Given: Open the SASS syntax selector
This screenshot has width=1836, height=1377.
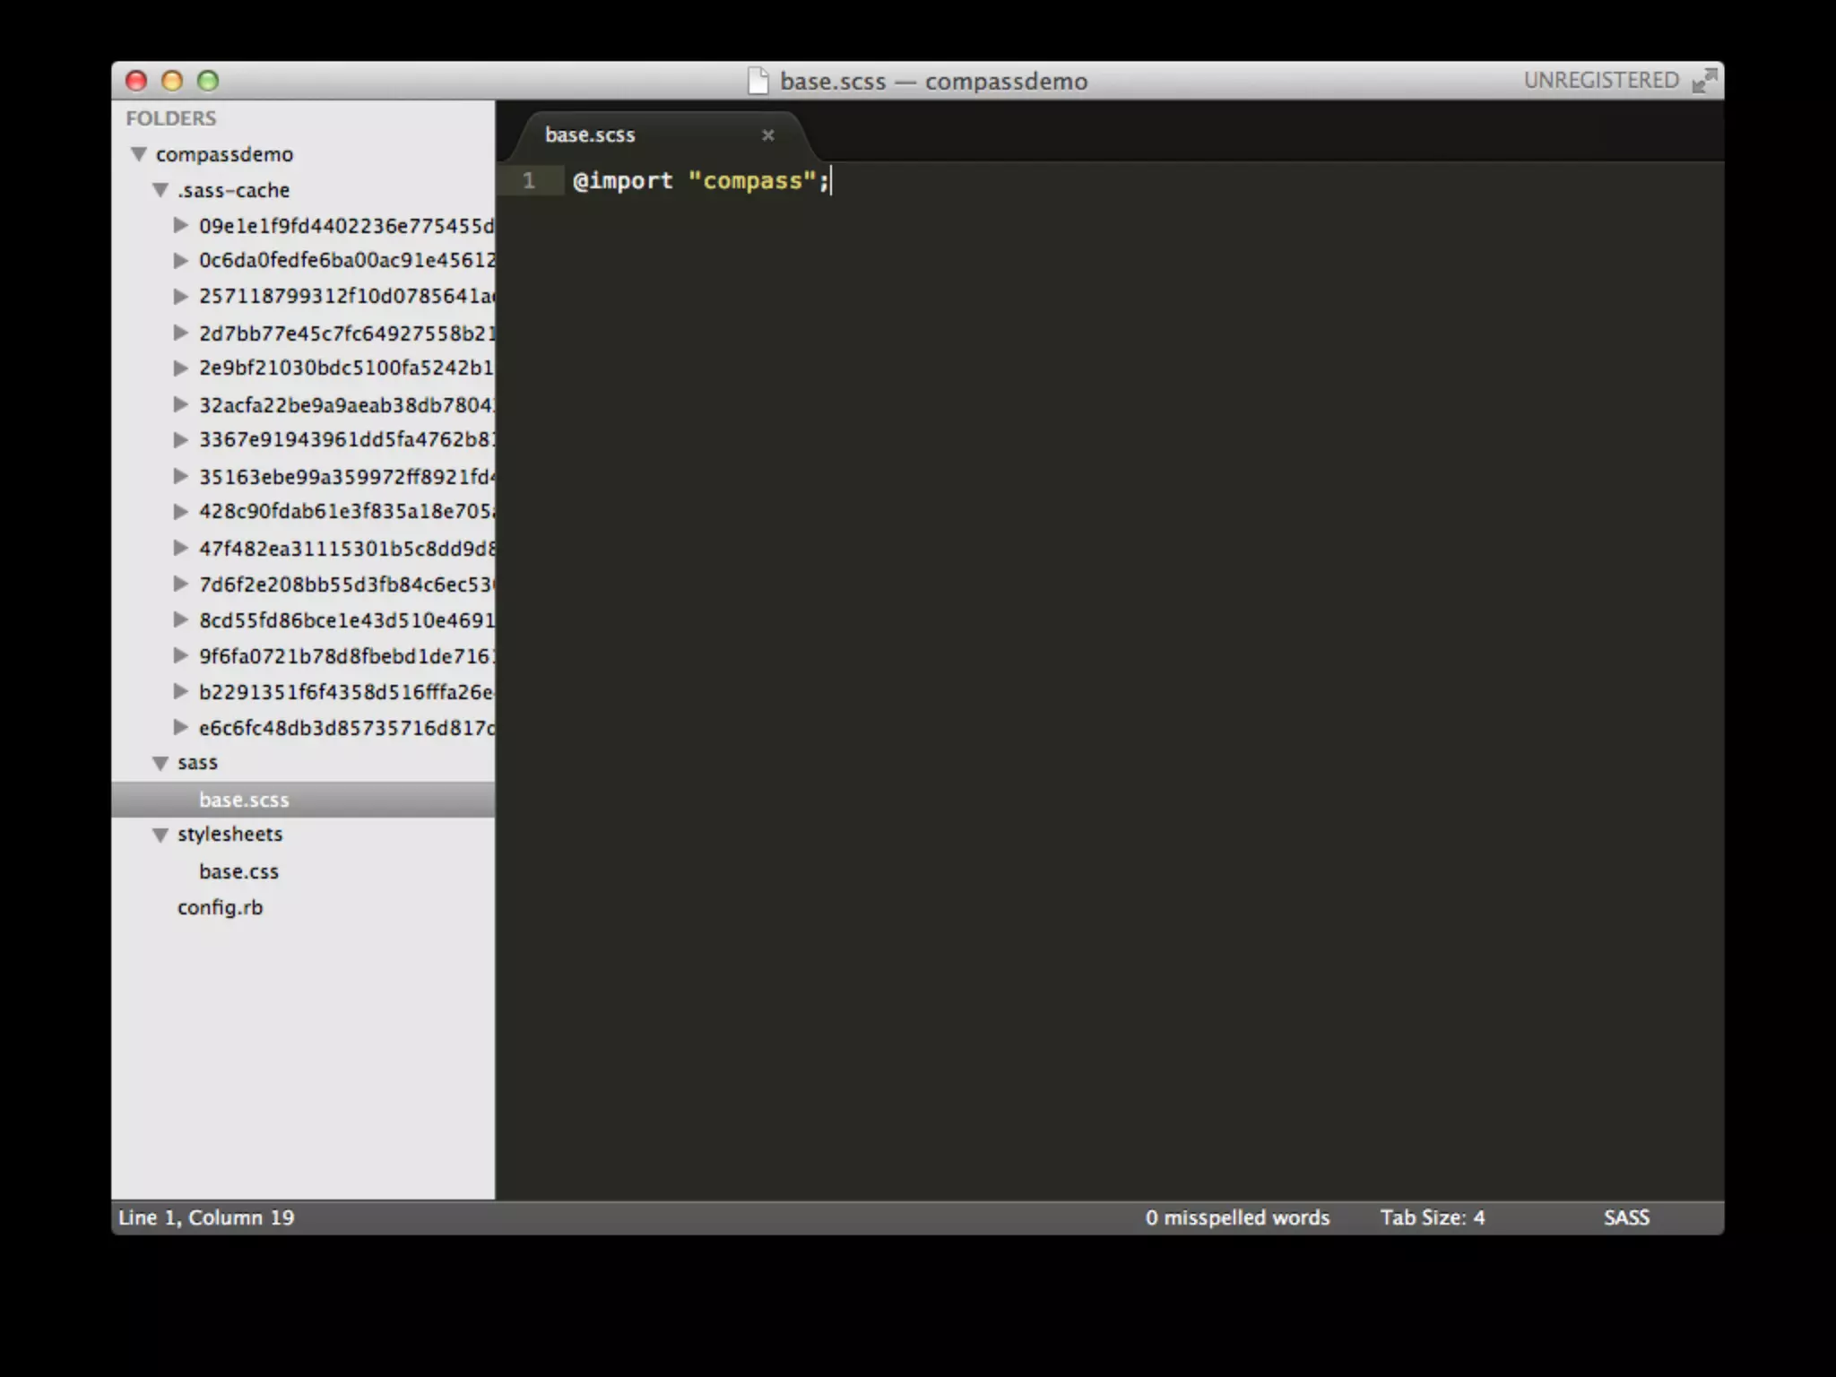Looking at the screenshot, I should pyautogui.click(x=1626, y=1217).
